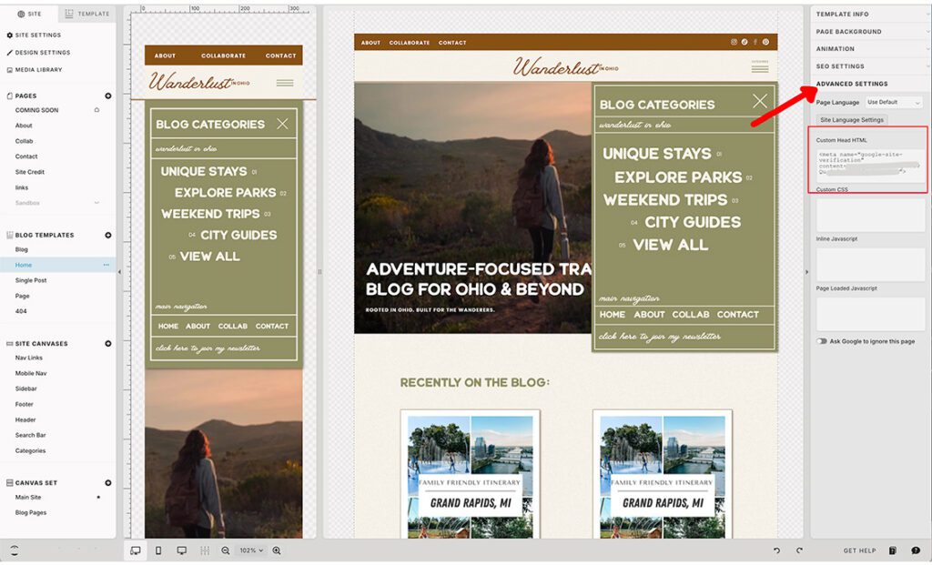Screen dimensions: 932x565
Task: Click the zoom in magnifier icon
Action: click(277, 550)
